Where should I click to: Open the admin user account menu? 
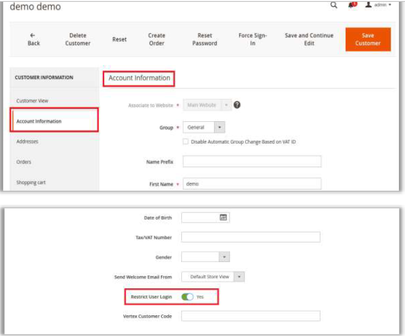click(x=378, y=5)
